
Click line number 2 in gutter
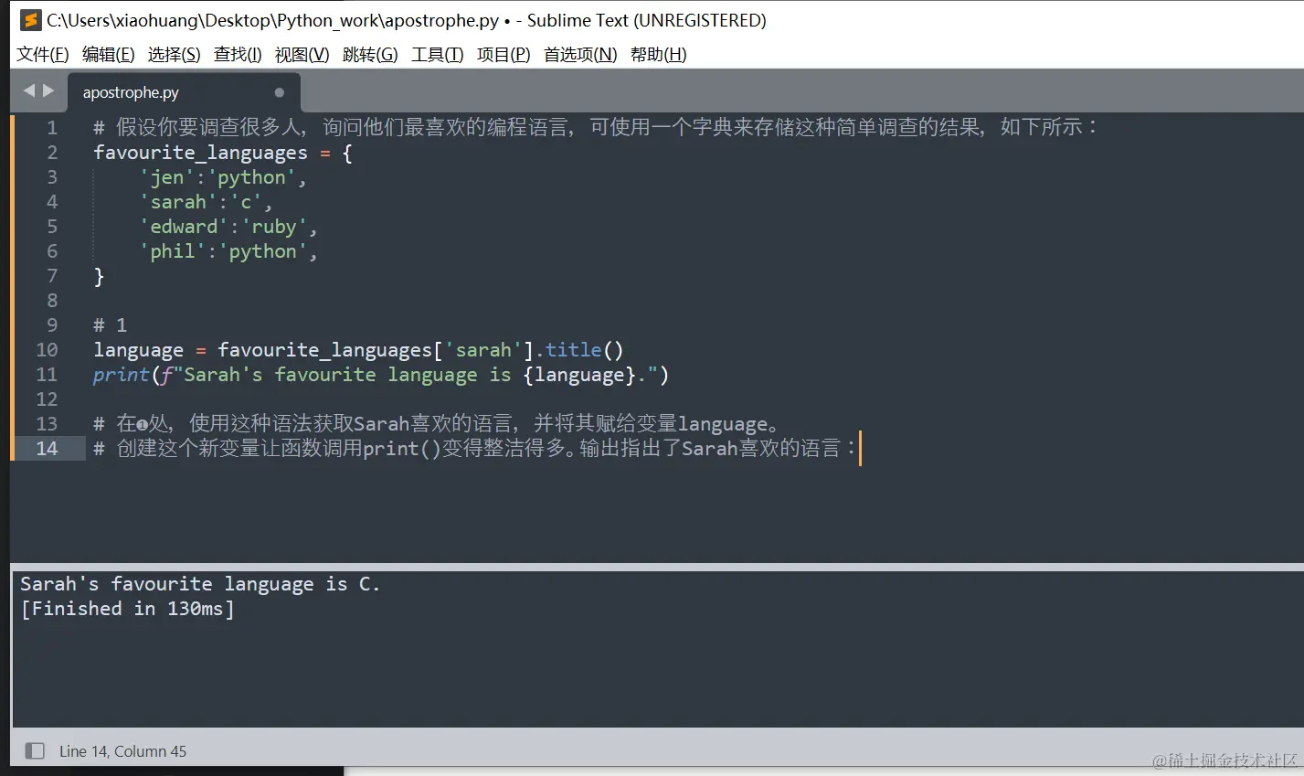pos(52,152)
